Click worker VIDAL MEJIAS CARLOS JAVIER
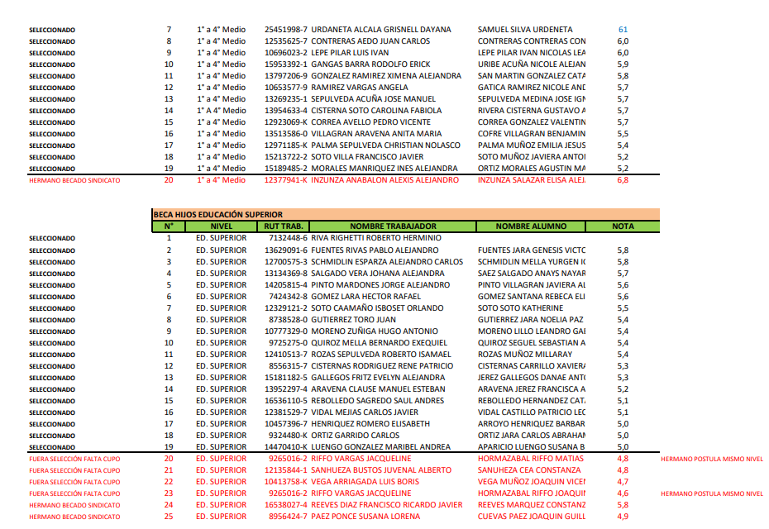769x529 pixels. click(x=365, y=412)
